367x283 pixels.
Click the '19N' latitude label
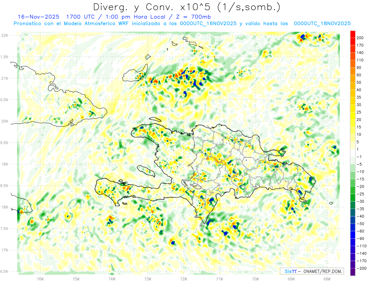click(x=5, y=164)
